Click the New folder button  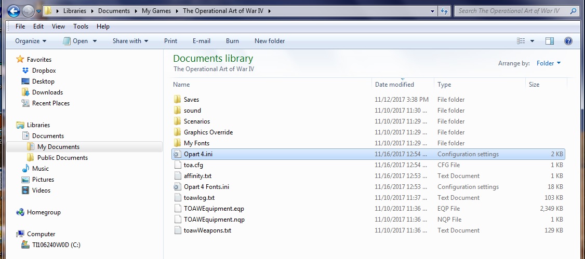coord(269,41)
